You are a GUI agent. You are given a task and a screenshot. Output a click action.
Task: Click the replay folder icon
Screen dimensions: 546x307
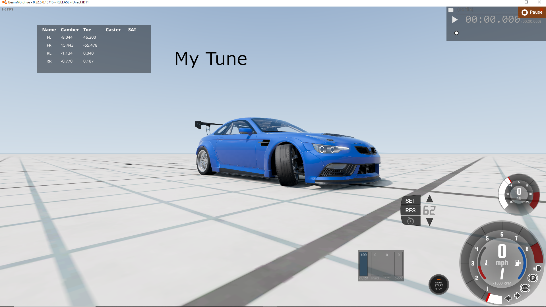pyautogui.click(x=451, y=10)
